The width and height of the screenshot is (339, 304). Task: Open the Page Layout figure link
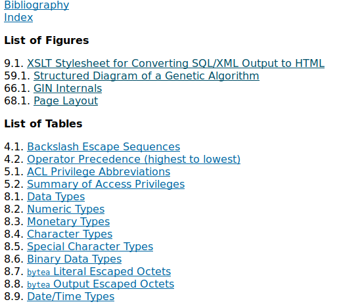[66, 101]
